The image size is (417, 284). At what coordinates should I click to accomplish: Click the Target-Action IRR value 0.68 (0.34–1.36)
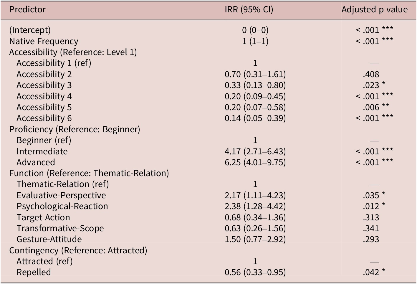(x=255, y=217)
